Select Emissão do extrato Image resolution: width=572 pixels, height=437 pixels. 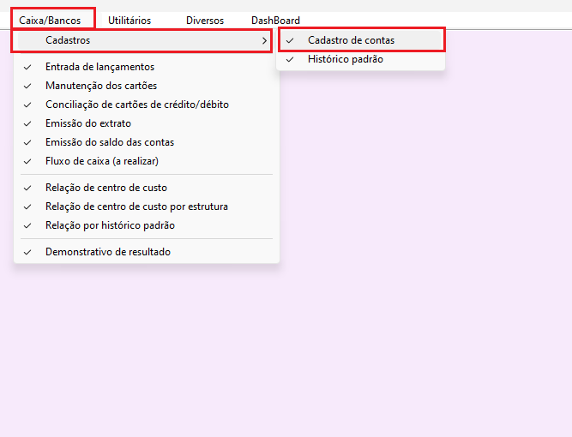87,123
